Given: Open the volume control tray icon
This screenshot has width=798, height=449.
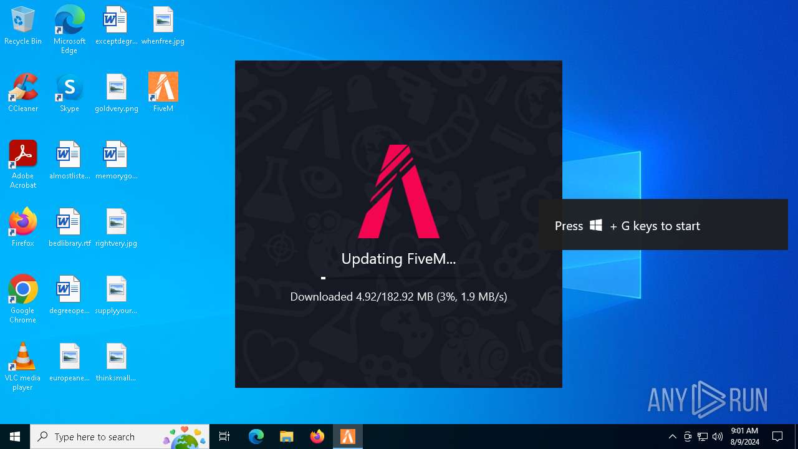Looking at the screenshot, I should point(718,437).
